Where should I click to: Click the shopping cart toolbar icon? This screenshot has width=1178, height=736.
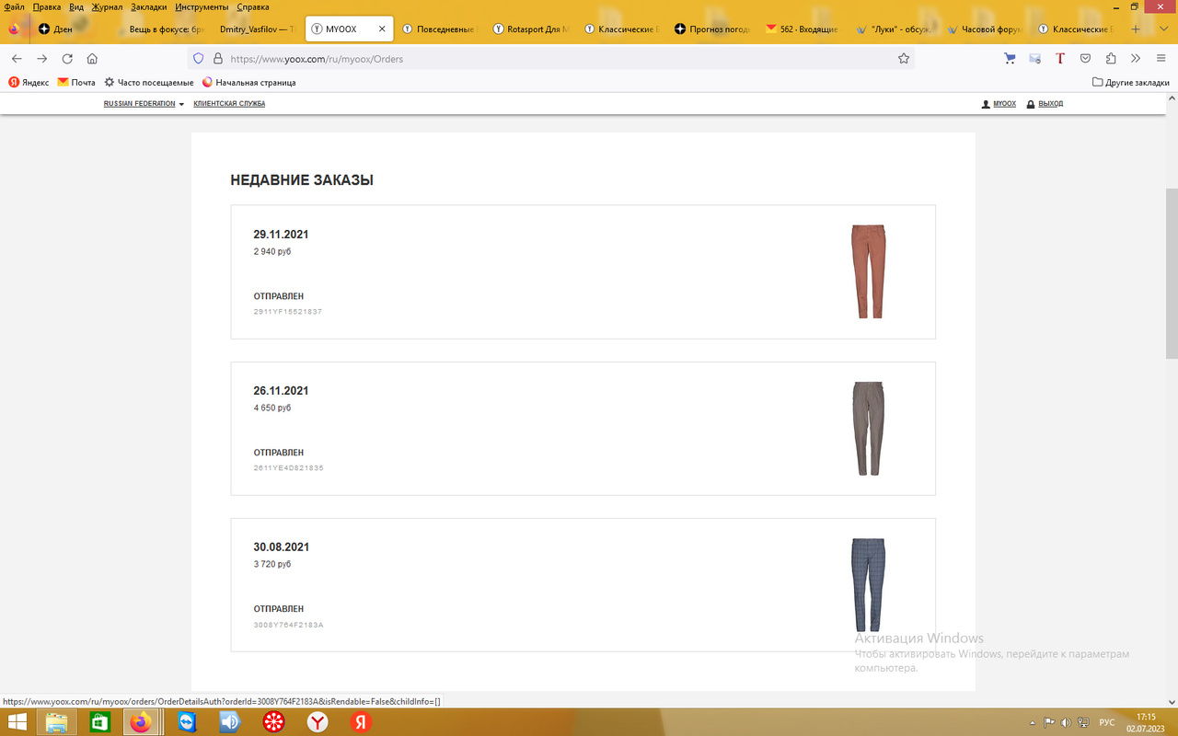[1010, 58]
